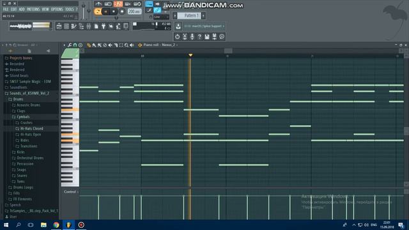Toggle Blend recording overdub button
This screenshot has width=409, height=230.
click(x=128, y=4)
